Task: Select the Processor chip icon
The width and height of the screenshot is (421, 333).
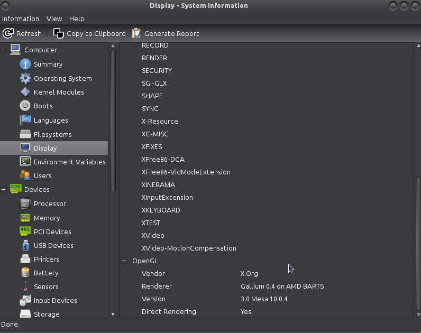Action: coord(25,203)
